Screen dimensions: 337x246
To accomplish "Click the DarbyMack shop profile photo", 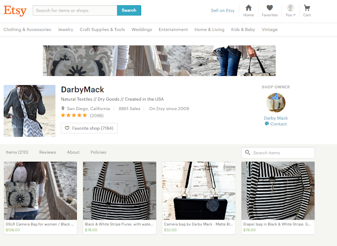I will 29,111.
